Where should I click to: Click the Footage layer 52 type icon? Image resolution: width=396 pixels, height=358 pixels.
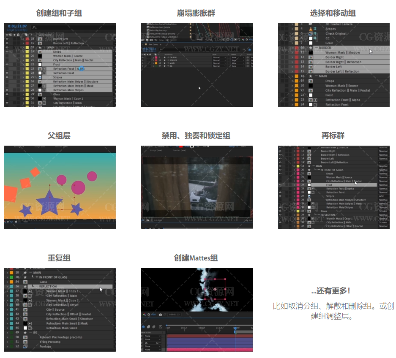25,347
